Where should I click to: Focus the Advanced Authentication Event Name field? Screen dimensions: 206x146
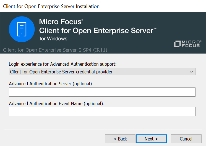102,112
